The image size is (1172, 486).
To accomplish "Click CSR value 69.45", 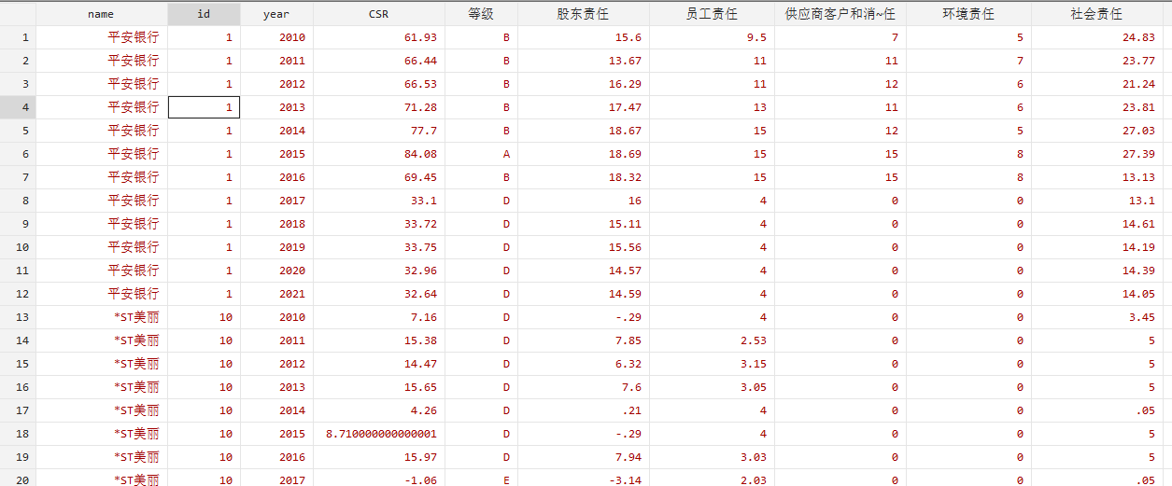I will (421, 177).
